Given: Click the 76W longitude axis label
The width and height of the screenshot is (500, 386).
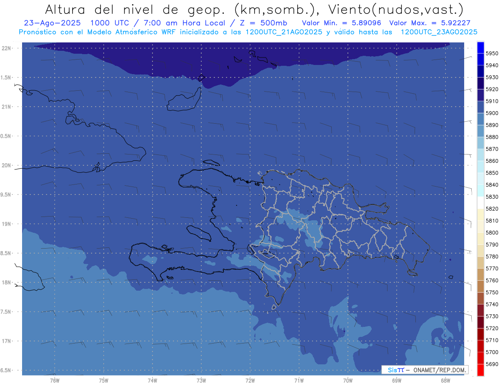Looking at the screenshot, I should 55,380.
